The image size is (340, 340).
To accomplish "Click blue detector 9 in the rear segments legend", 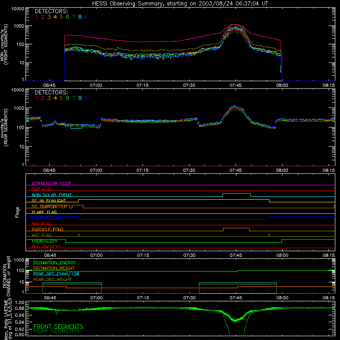I will [x=86, y=98].
